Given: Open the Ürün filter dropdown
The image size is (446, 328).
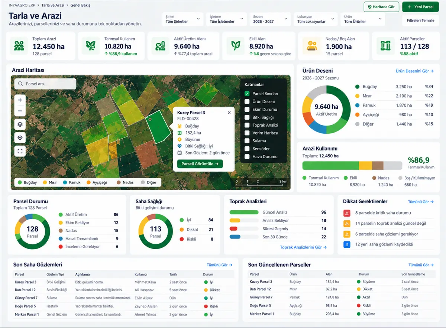Looking at the screenshot, I should (363, 19).
